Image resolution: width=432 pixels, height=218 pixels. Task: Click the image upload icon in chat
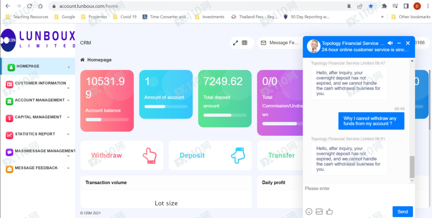(319, 211)
